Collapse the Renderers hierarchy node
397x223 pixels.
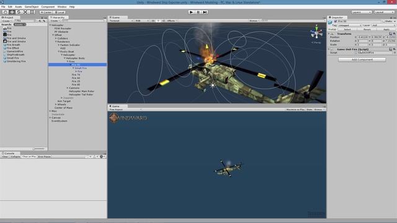[56, 42]
